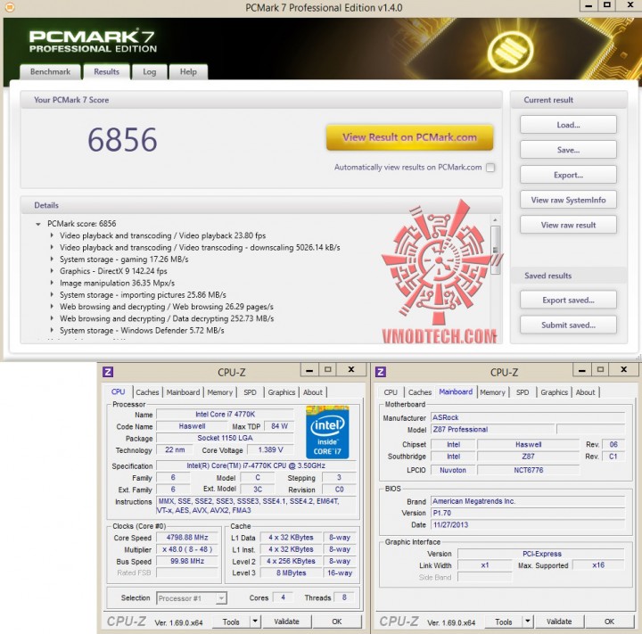Viewport: 642px width, 634px height.
Task: Open the Log tab
Action: pos(150,71)
